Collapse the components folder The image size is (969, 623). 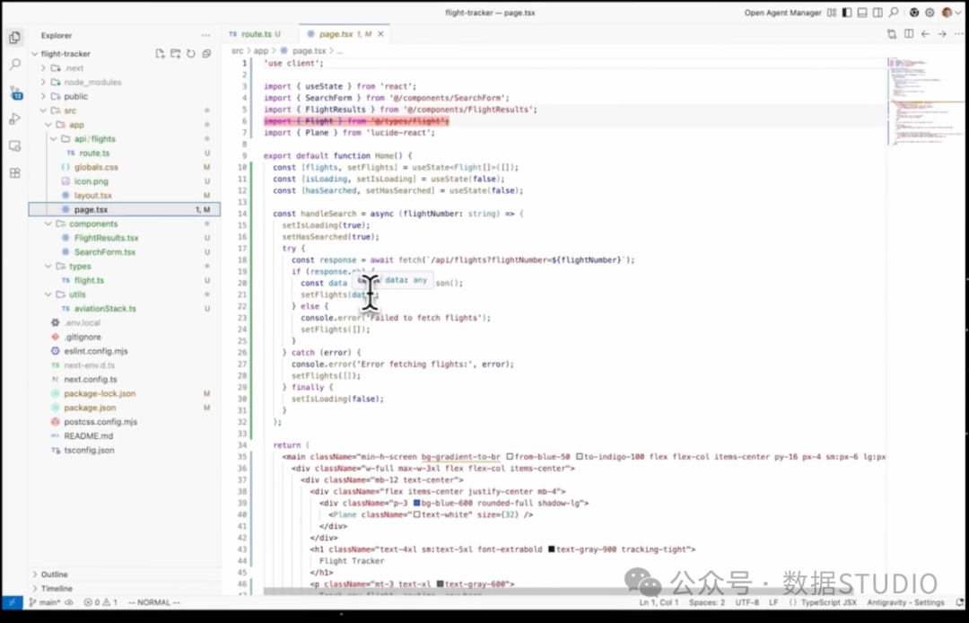point(48,224)
